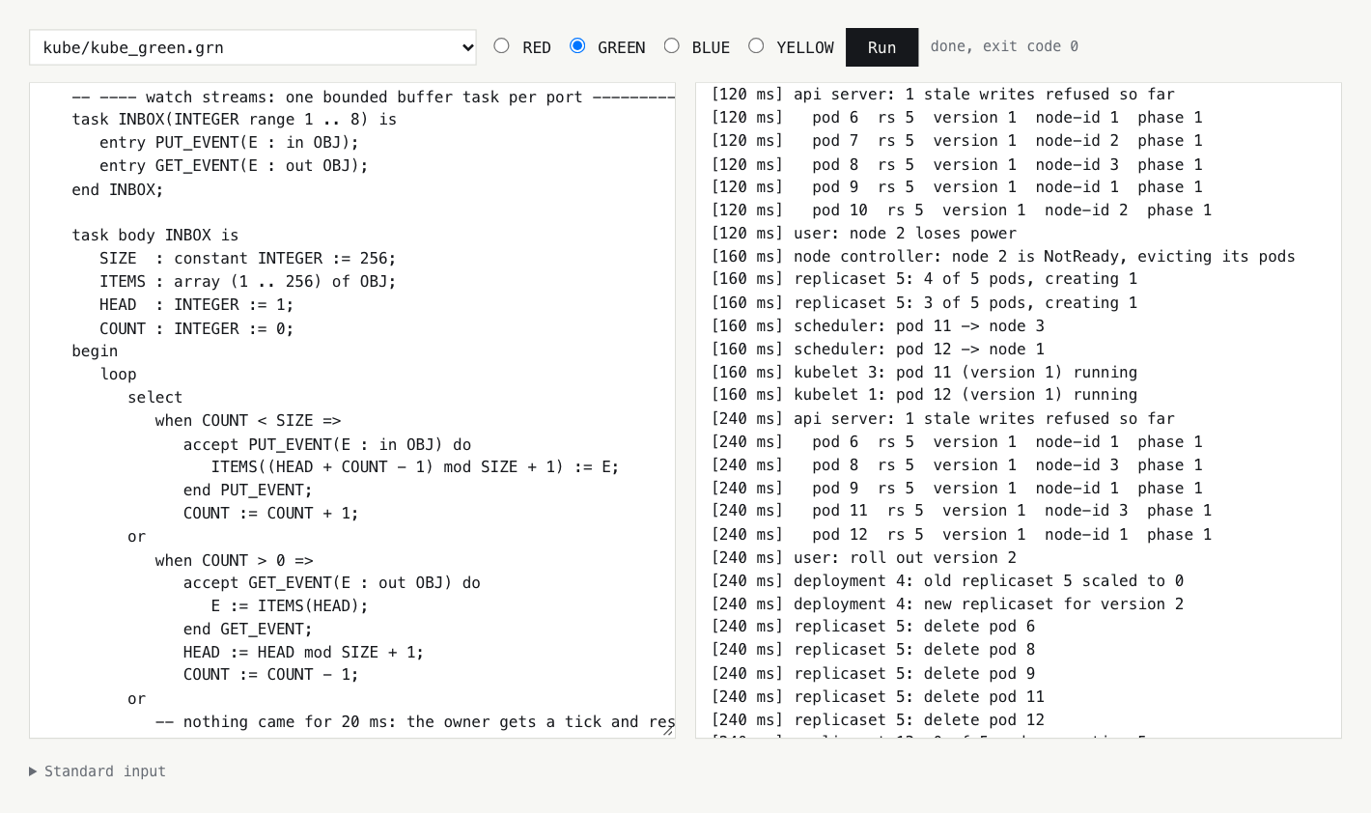Click output 'replicaset 5: 4 of 5 pods, creating 1'
This screenshot has width=1371, height=813.
tap(924, 279)
